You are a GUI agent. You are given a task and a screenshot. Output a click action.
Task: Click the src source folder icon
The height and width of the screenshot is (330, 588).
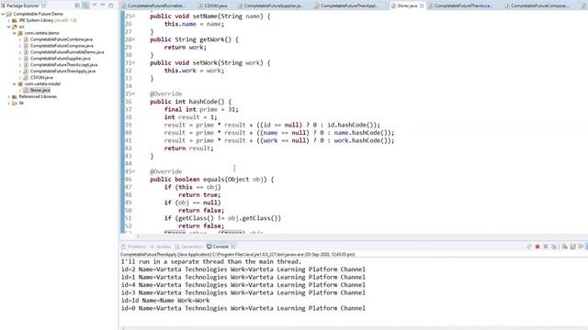click(x=15, y=27)
